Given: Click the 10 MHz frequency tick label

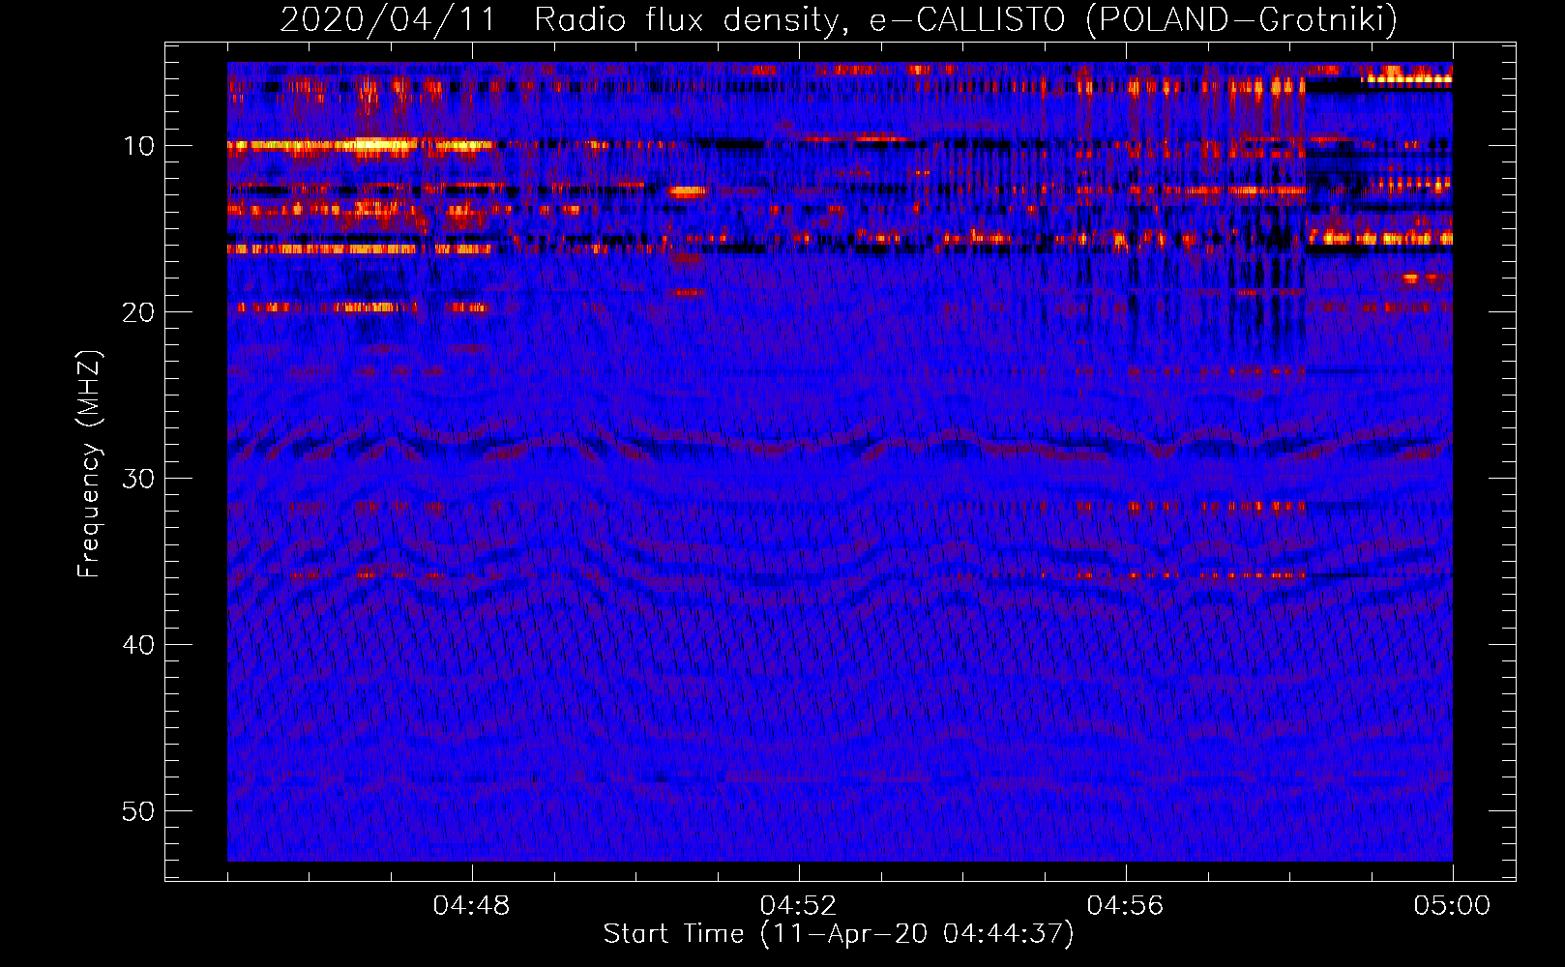Looking at the screenshot, I should pos(139,146).
